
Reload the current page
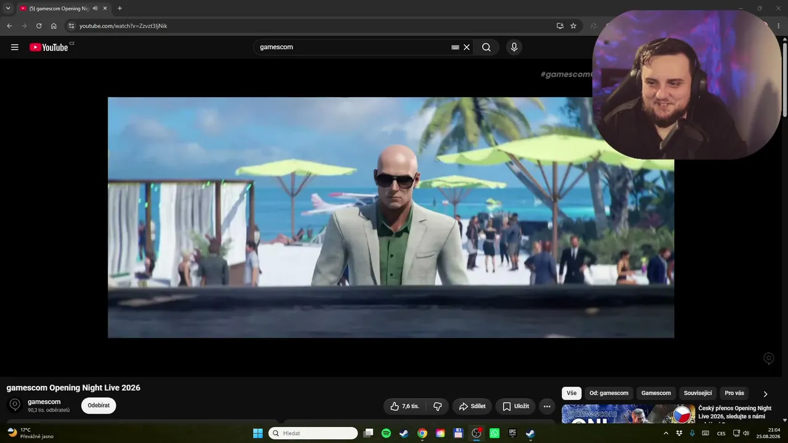click(39, 26)
